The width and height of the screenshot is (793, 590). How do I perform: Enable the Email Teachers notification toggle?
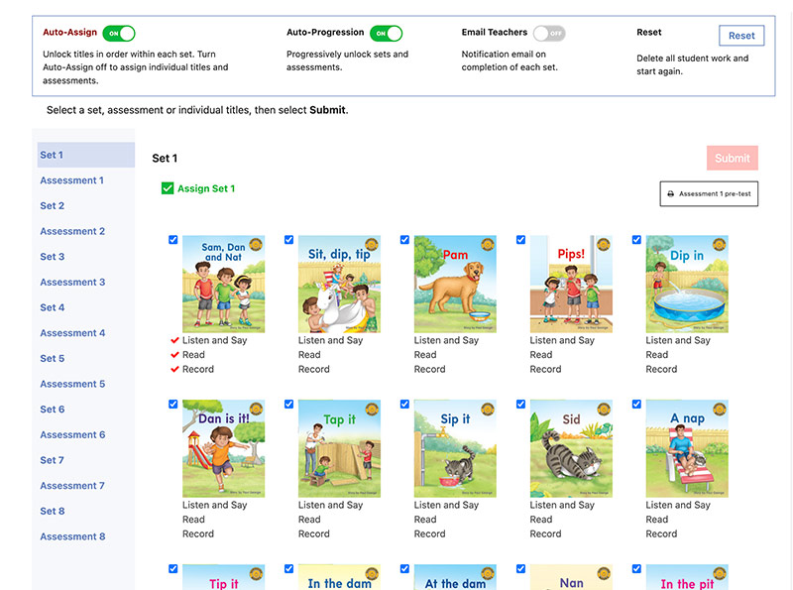(x=548, y=33)
